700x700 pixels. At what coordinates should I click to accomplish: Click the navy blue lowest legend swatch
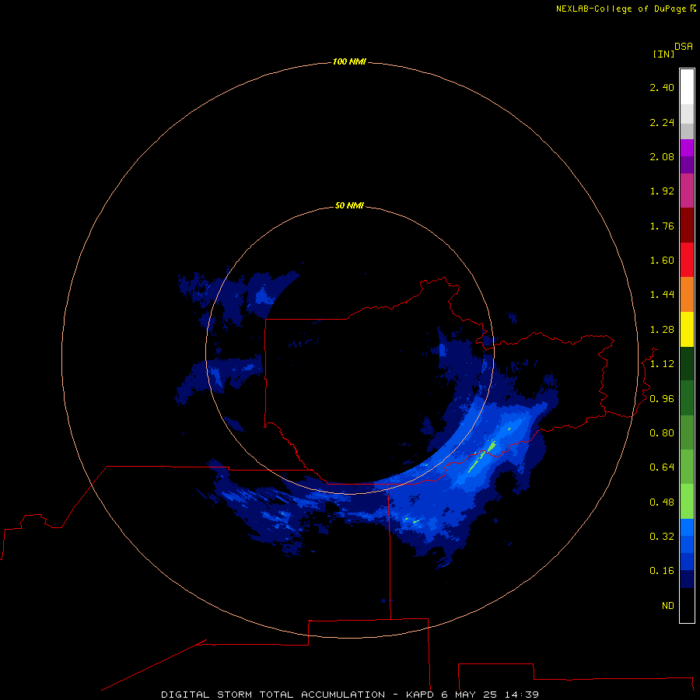pyautogui.click(x=687, y=579)
